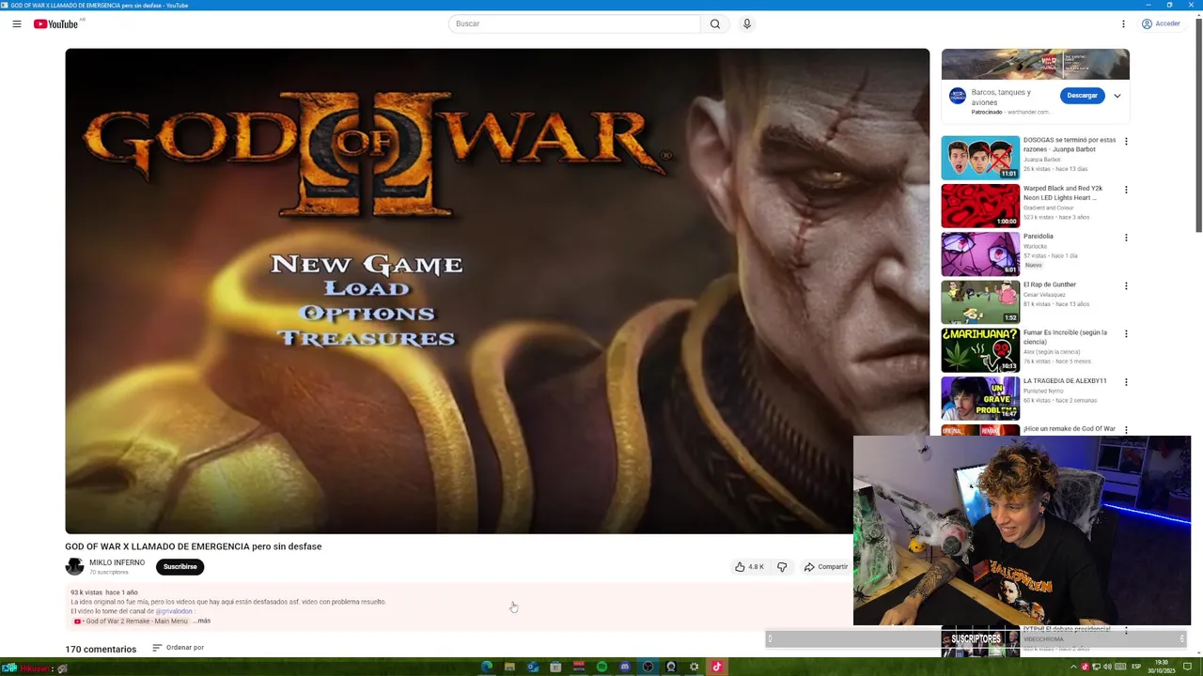Screen dimensions: 1203x676
Task: Open the YouTube hamburger guide menu
Action: coord(17,23)
